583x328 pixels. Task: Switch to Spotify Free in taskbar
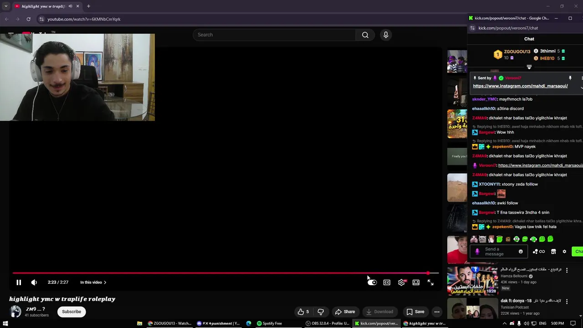(269, 323)
